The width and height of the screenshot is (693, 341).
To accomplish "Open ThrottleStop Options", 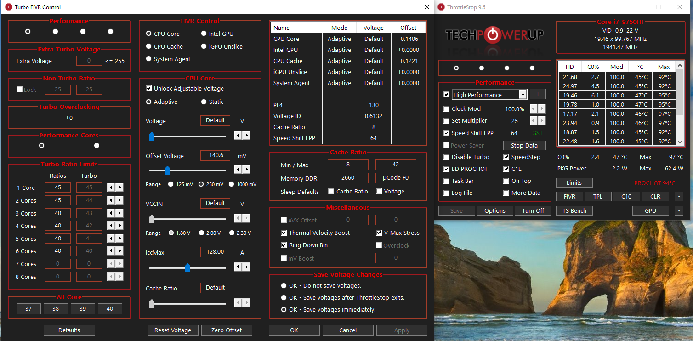I will click(x=495, y=210).
